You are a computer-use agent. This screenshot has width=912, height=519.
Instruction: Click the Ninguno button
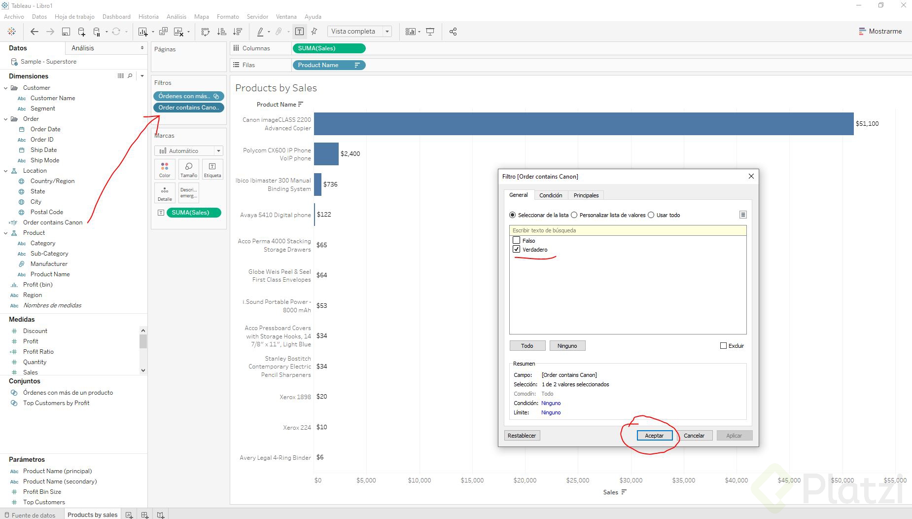(567, 346)
